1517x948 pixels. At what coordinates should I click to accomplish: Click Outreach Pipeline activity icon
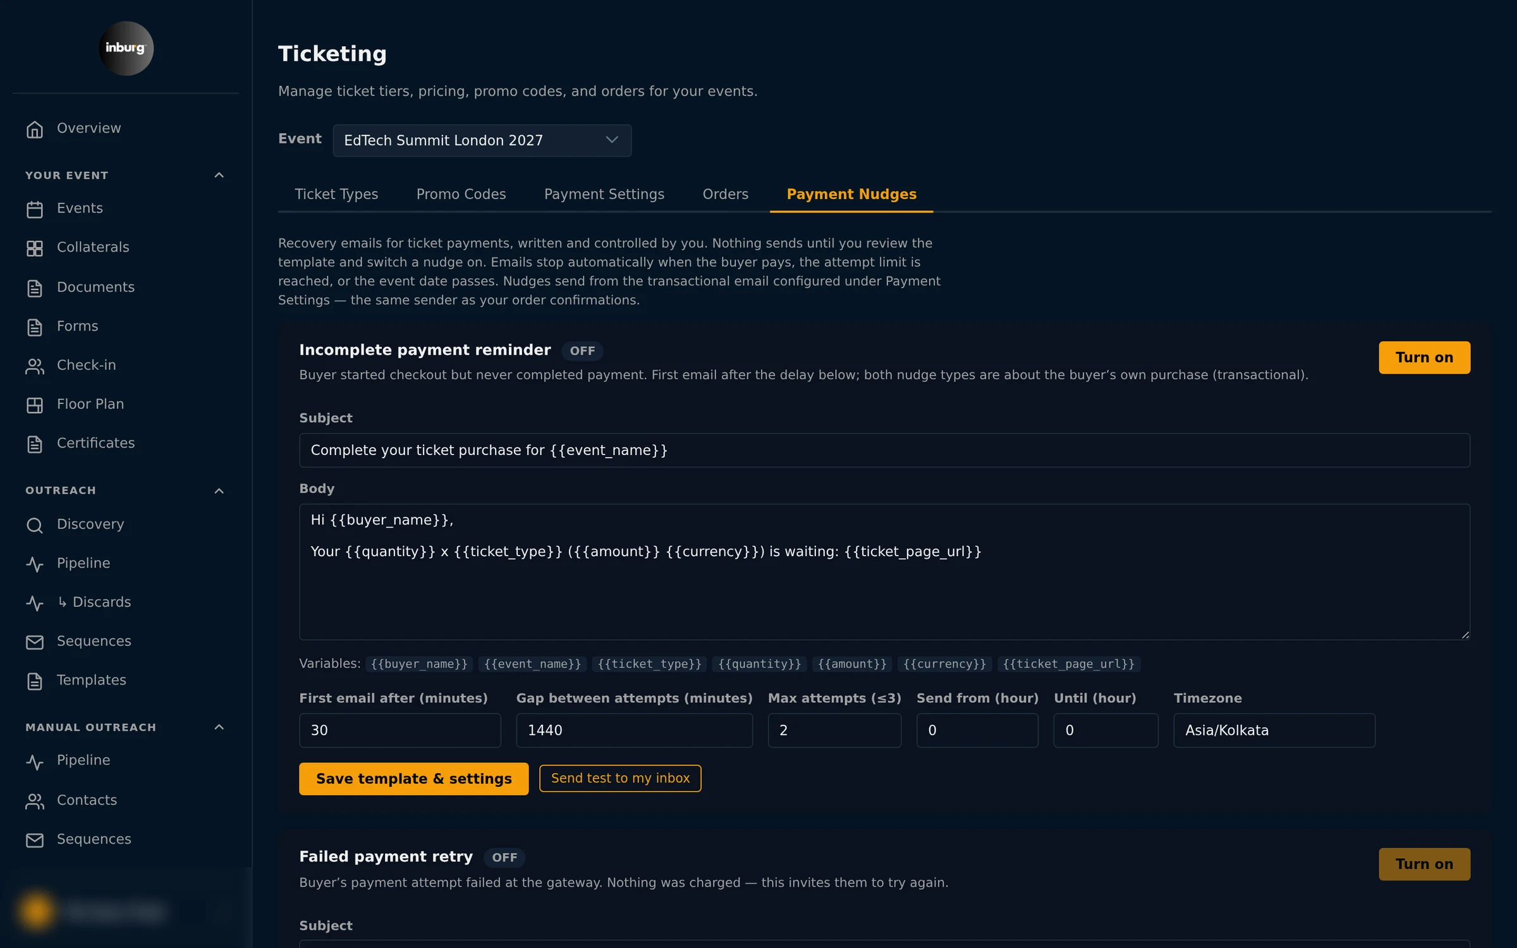click(x=35, y=564)
